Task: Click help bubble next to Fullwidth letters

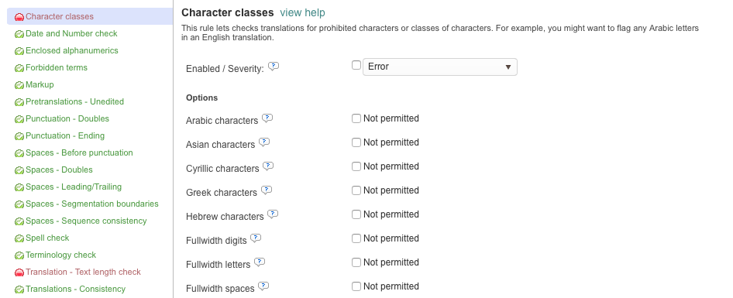Action: point(260,262)
